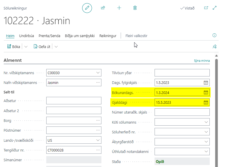Click the Bóka button
Image resolution: width=233 pixels, height=167 pixels.
(14, 47)
